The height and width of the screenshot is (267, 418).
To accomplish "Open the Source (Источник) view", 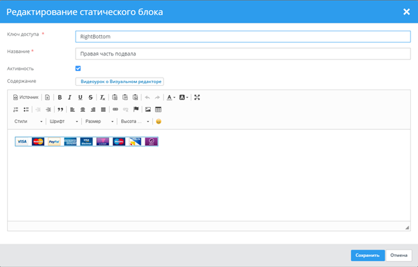I will 26,98.
